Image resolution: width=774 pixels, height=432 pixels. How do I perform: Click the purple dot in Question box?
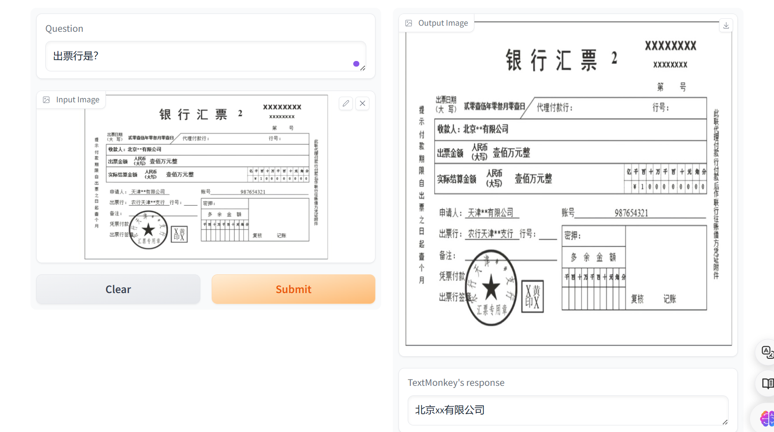pos(356,64)
